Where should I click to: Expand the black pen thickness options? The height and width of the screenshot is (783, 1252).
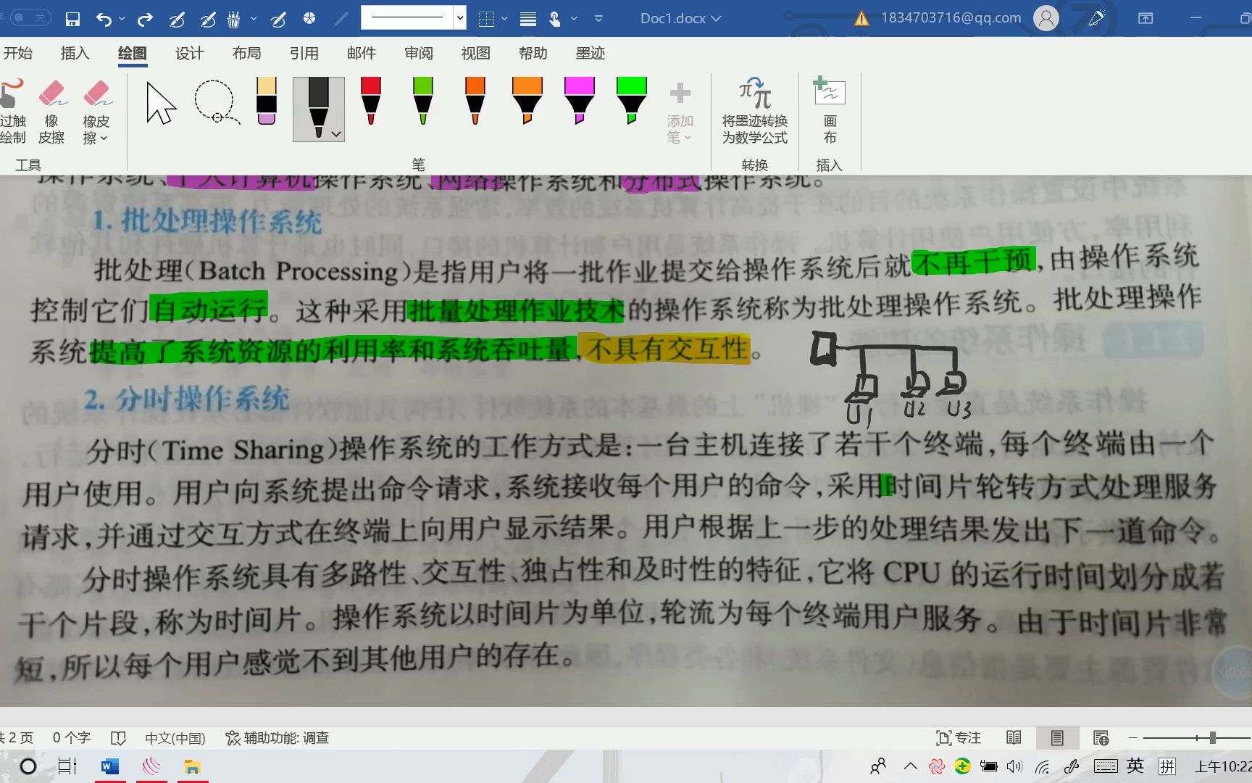(x=335, y=134)
